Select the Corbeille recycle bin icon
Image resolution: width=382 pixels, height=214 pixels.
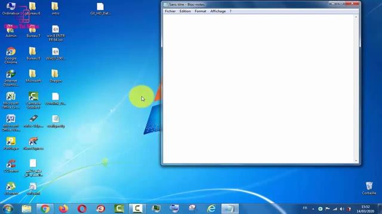coord(369,188)
